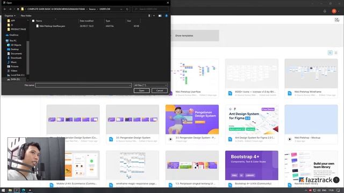This screenshot has height=193, width=344.
Task: Open the wireframe-magic-responsive-page file card
Action: coord(133,169)
